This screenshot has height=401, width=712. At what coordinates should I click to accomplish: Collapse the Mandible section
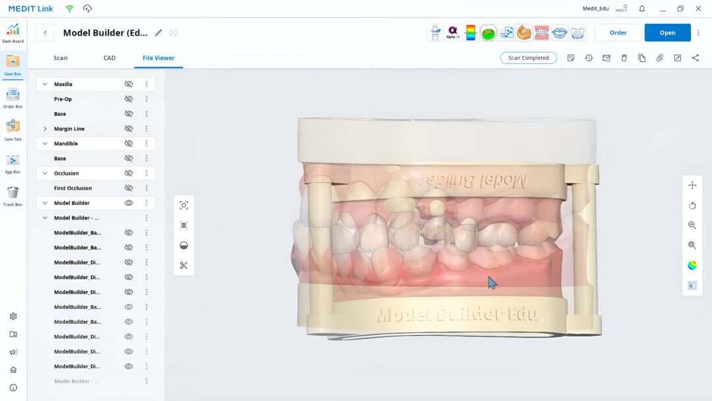45,143
